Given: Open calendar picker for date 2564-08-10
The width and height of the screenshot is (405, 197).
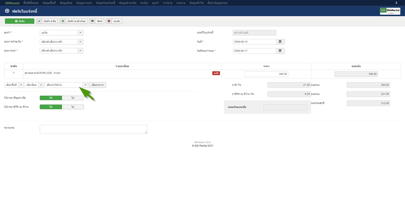Looking at the screenshot, I should [280, 42].
